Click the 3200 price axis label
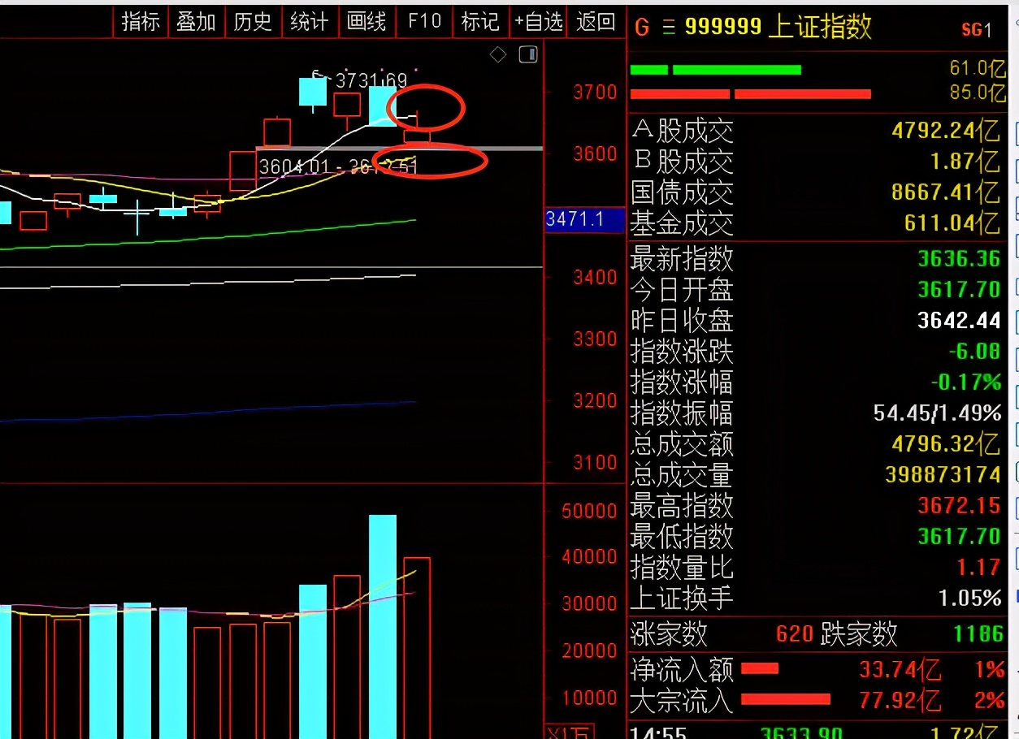This screenshot has height=739, width=1019. pyautogui.click(x=595, y=401)
